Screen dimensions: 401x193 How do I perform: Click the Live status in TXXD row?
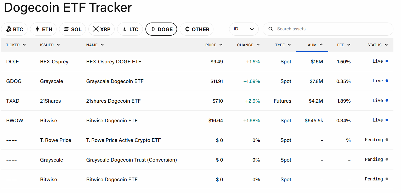click(380, 101)
